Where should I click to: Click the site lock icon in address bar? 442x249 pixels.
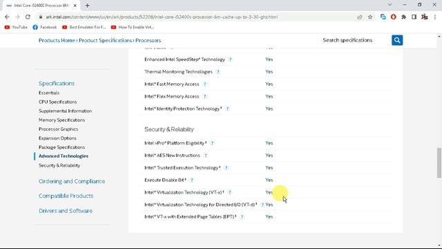tap(41, 17)
